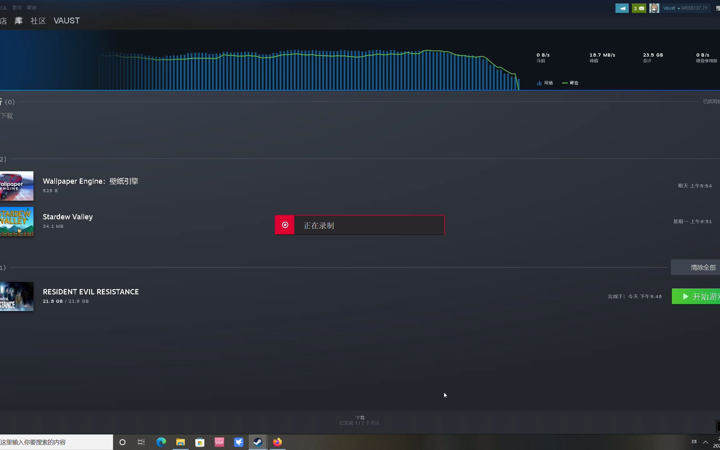Open Wallpaper Engine game thumbnail
Screen dimensions: 720x450
click(17, 186)
